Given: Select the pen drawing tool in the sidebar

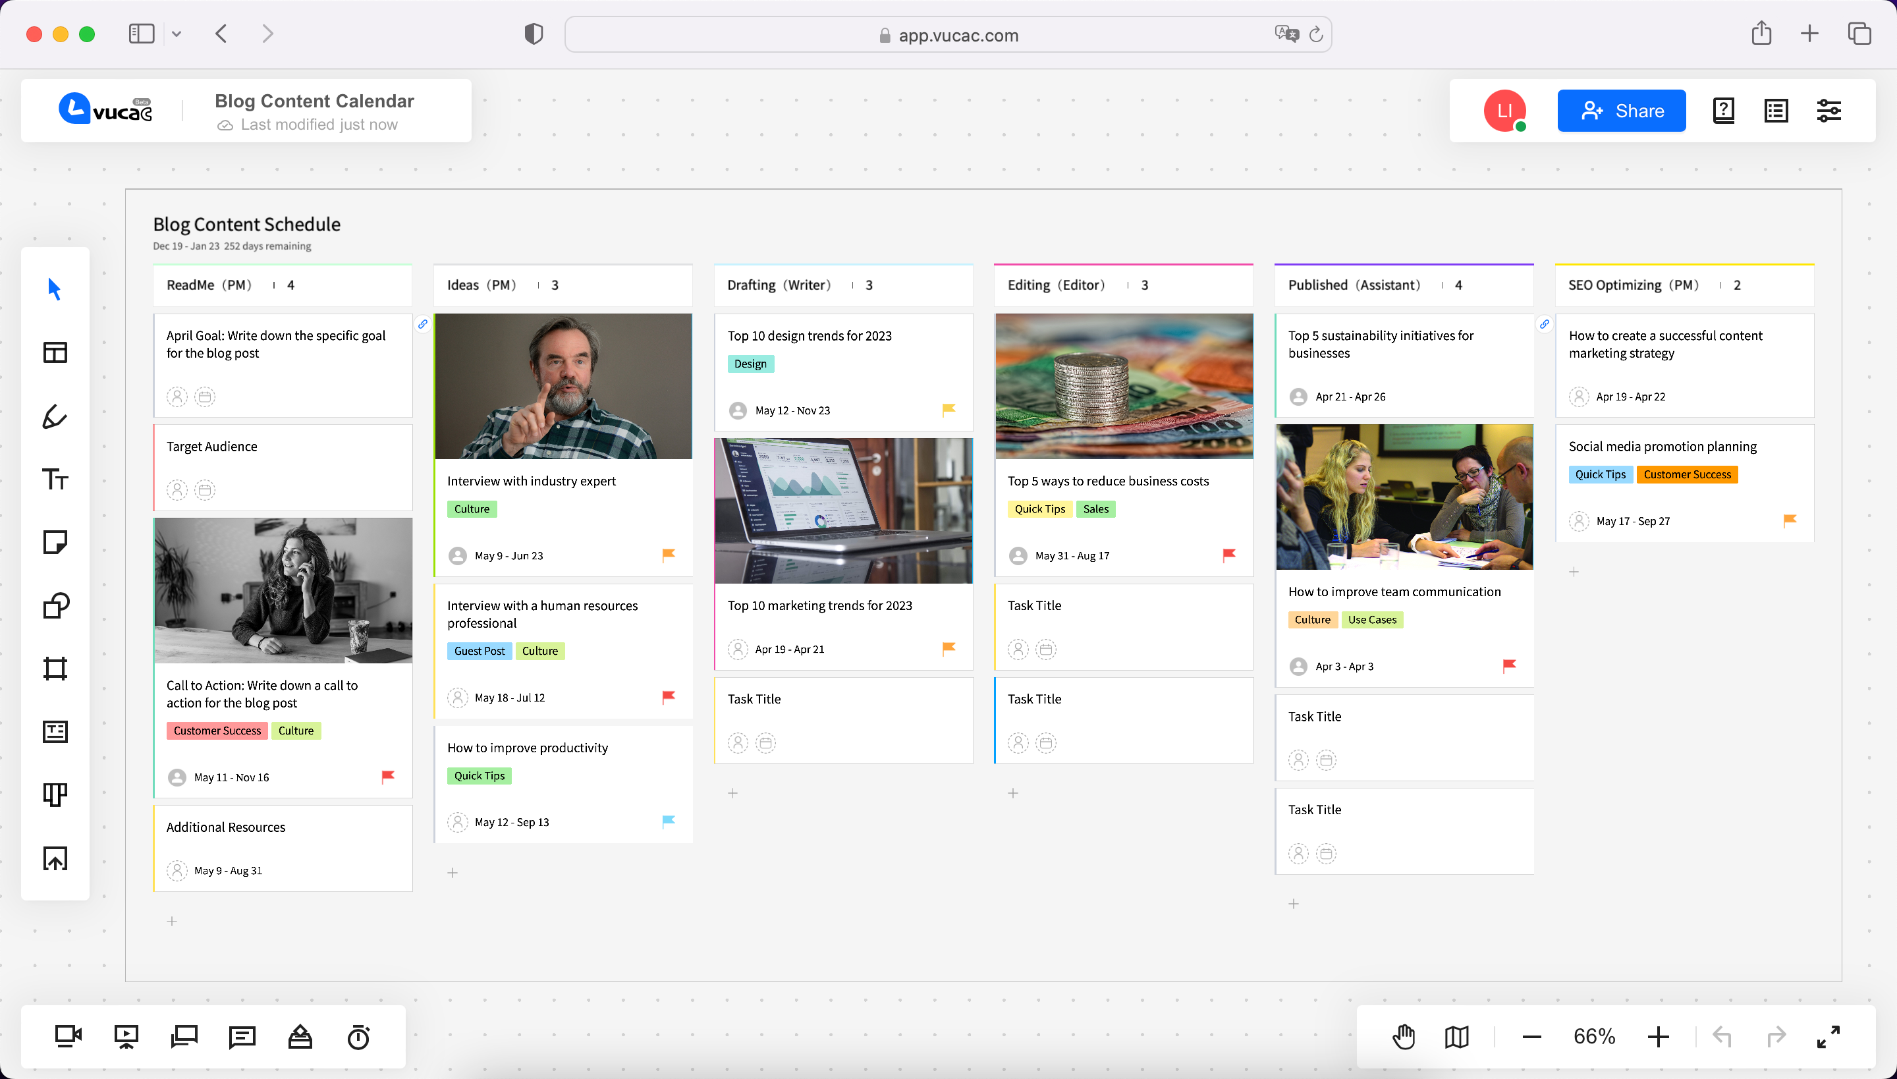Looking at the screenshot, I should click(55, 416).
